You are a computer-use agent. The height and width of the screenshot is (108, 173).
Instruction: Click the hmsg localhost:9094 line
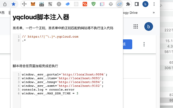62,82
